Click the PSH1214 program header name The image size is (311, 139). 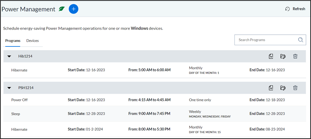pos(26,88)
